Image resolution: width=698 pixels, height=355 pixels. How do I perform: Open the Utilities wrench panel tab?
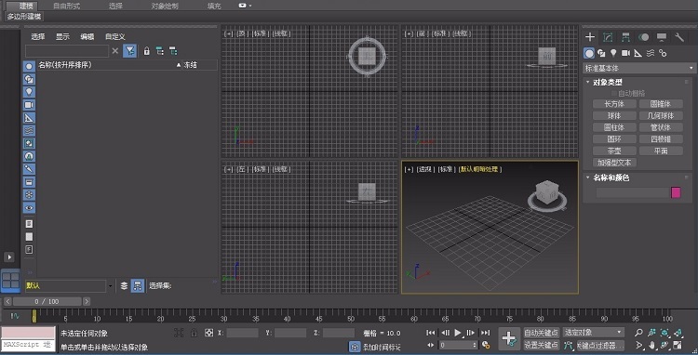click(679, 37)
